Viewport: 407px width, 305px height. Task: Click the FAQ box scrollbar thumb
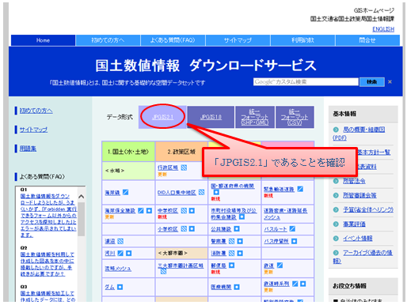[82, 219]
